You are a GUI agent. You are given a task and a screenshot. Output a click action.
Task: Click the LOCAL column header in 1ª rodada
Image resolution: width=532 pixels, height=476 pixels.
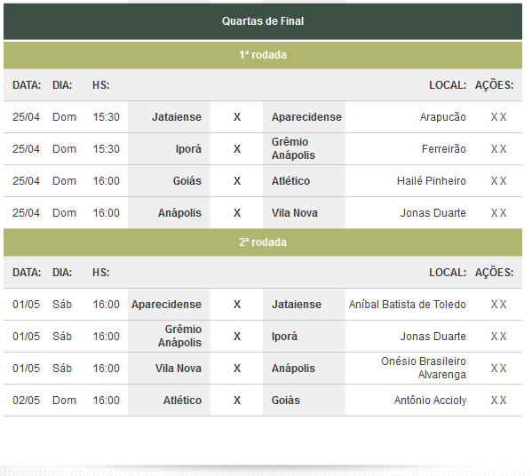pos(448,85)
